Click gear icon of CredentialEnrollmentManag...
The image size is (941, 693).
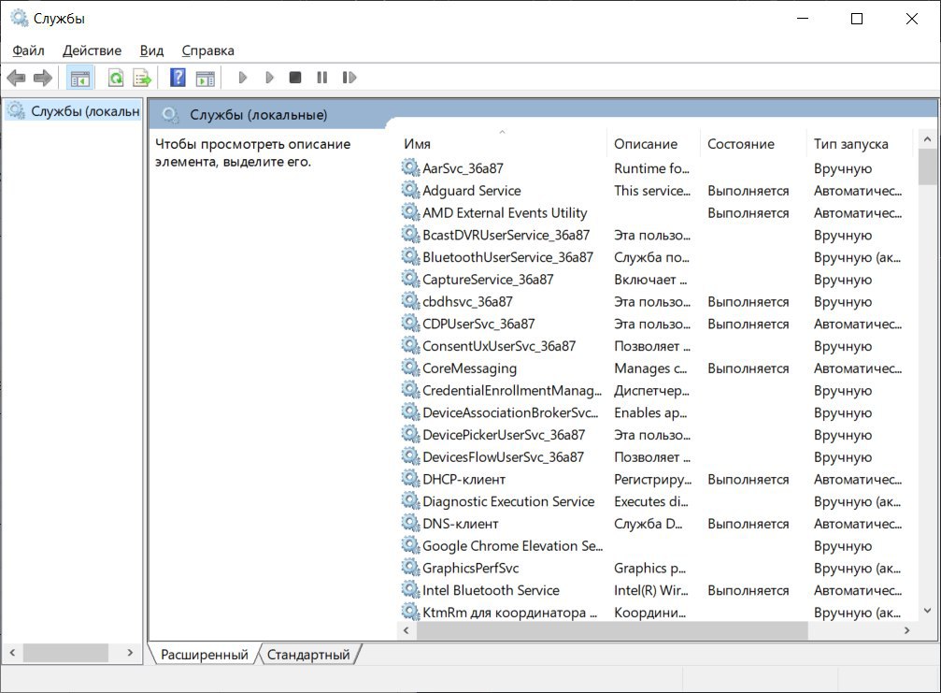point(410,390)
